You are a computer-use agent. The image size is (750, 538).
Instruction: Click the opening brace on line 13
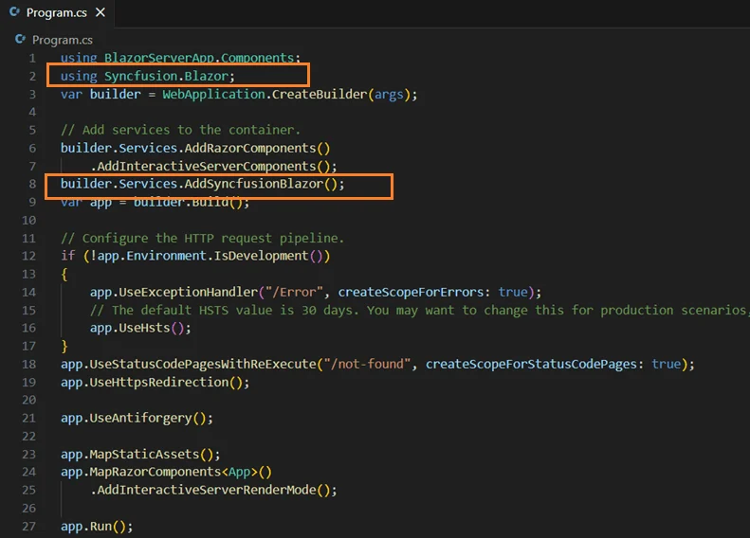coord(64,275)
